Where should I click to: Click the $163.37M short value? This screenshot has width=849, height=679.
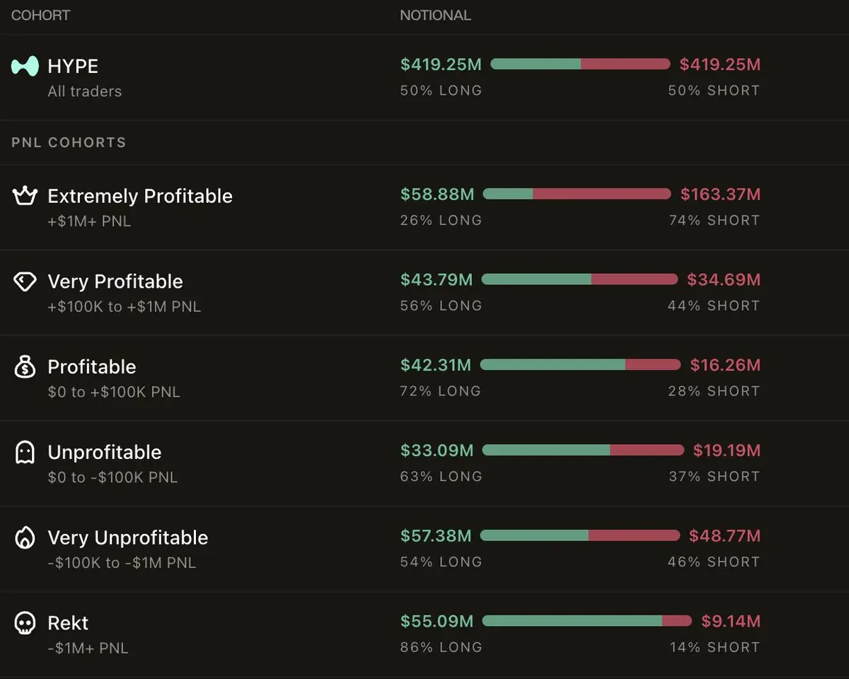click(720, 195)
